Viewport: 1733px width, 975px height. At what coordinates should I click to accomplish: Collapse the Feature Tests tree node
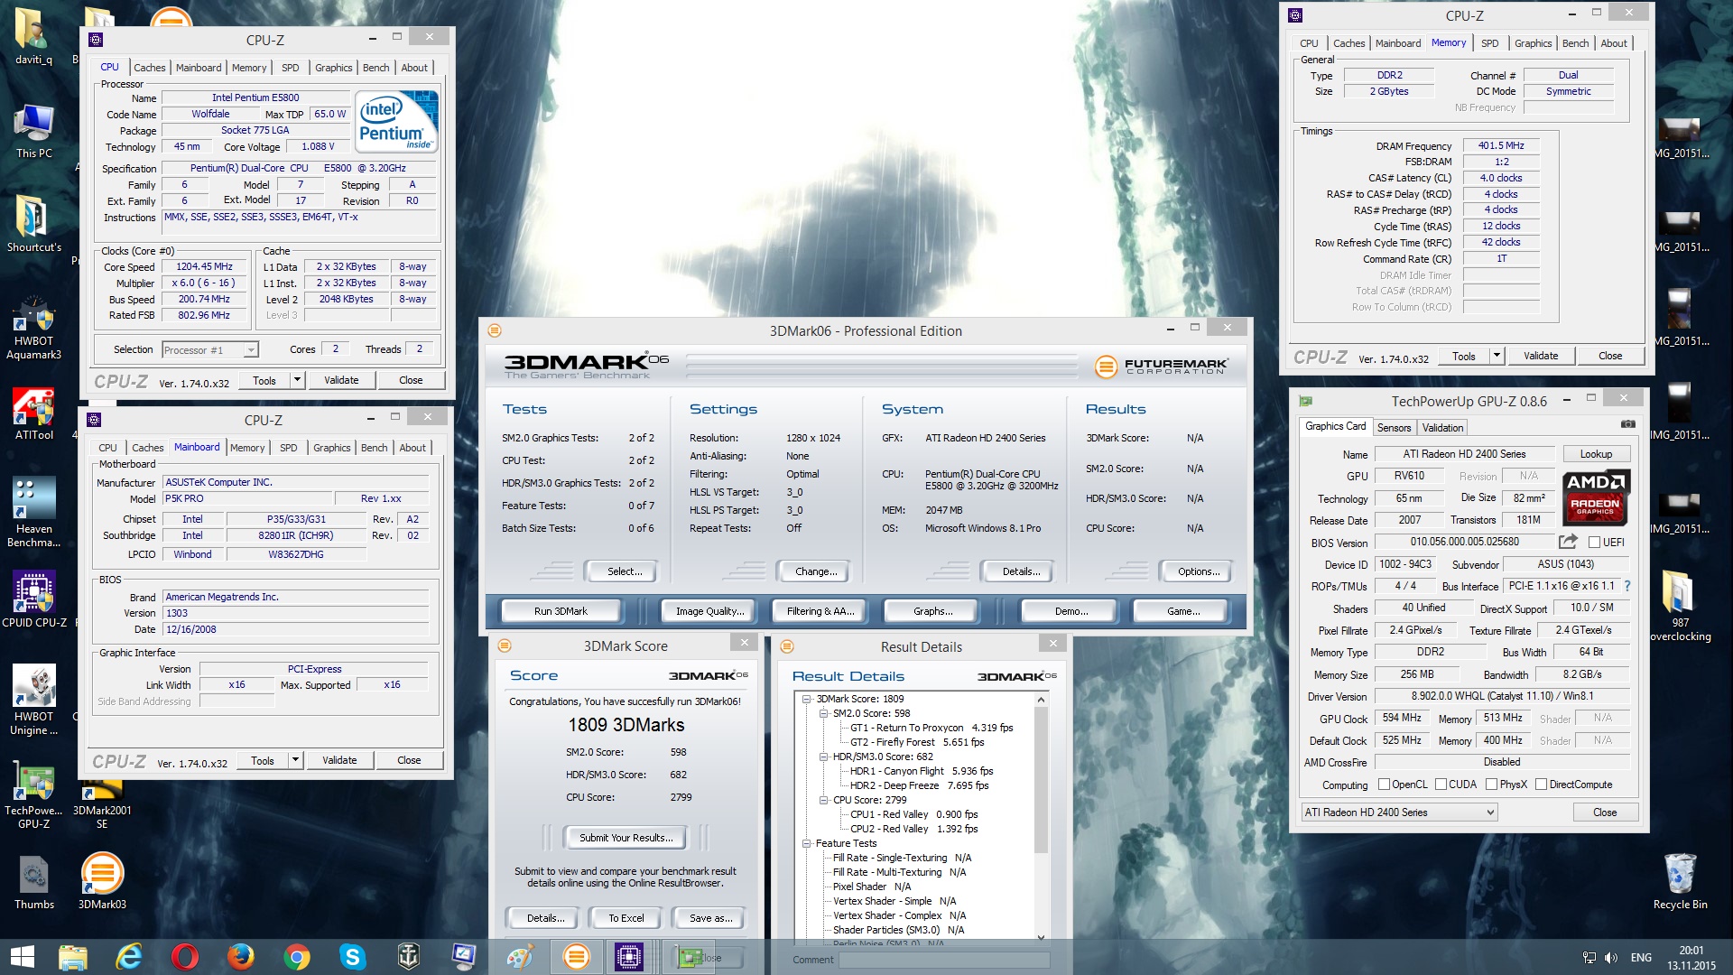click(x=807, y=843)
